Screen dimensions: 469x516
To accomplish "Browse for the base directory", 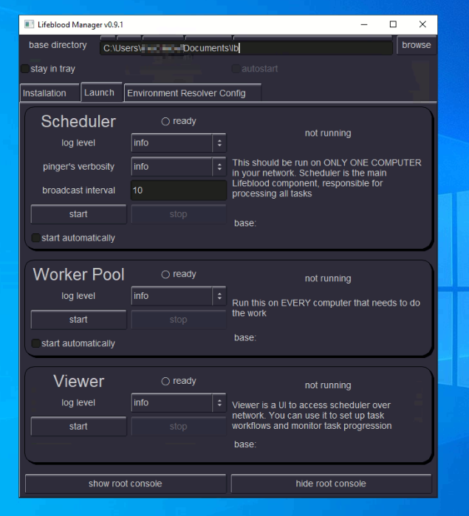I will click(417, 45).
